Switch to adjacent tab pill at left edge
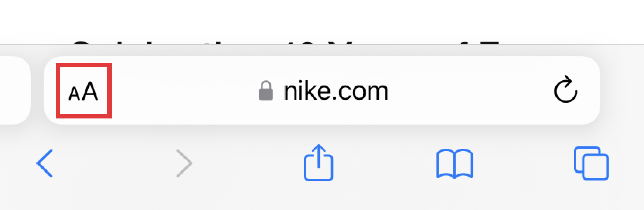644x210 pixels. [x=15, y=90]
